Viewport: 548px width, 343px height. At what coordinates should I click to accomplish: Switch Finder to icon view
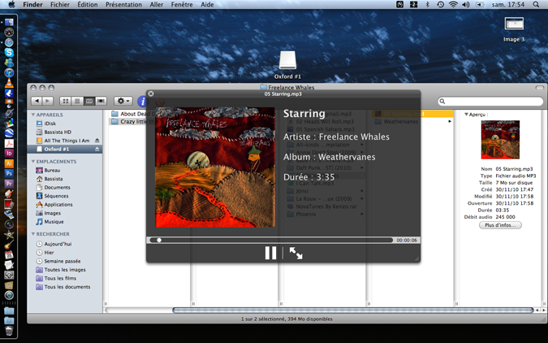tap(66, 102)
